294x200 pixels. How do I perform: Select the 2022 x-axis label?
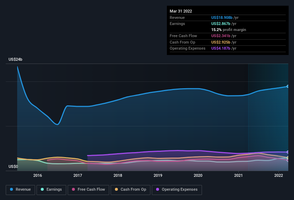pyautogui.click(x=279, y=175)
